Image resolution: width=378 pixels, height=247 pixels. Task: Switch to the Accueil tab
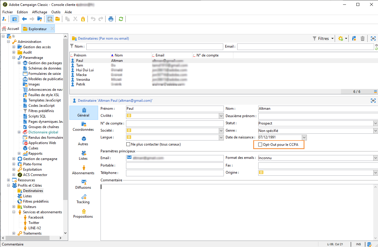click(x=11, y=29)
